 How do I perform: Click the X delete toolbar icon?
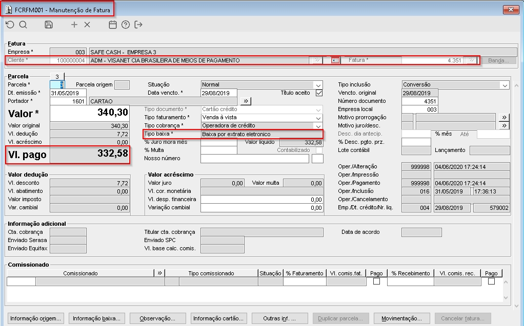[x=87, y=25]
